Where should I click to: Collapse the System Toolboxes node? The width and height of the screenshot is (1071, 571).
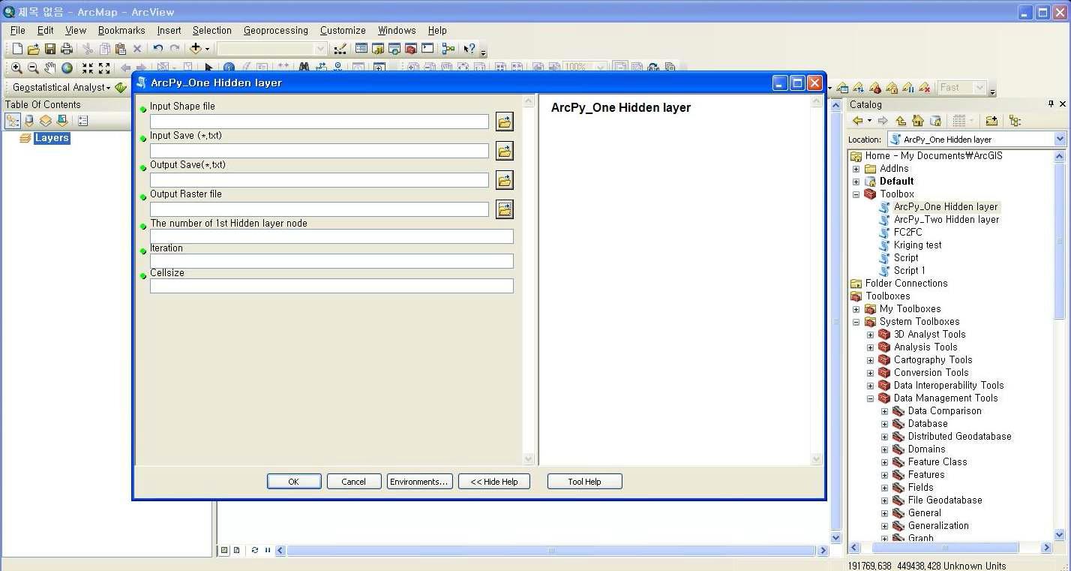[856, 322]
